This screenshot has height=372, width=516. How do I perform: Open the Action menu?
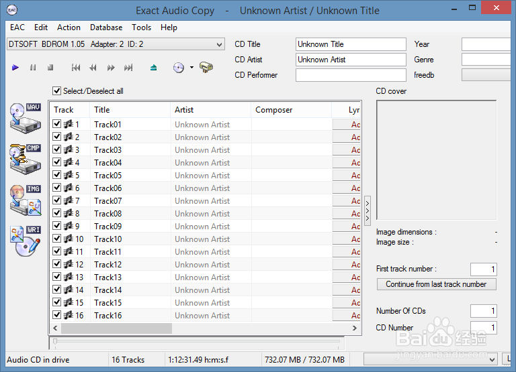69,27
